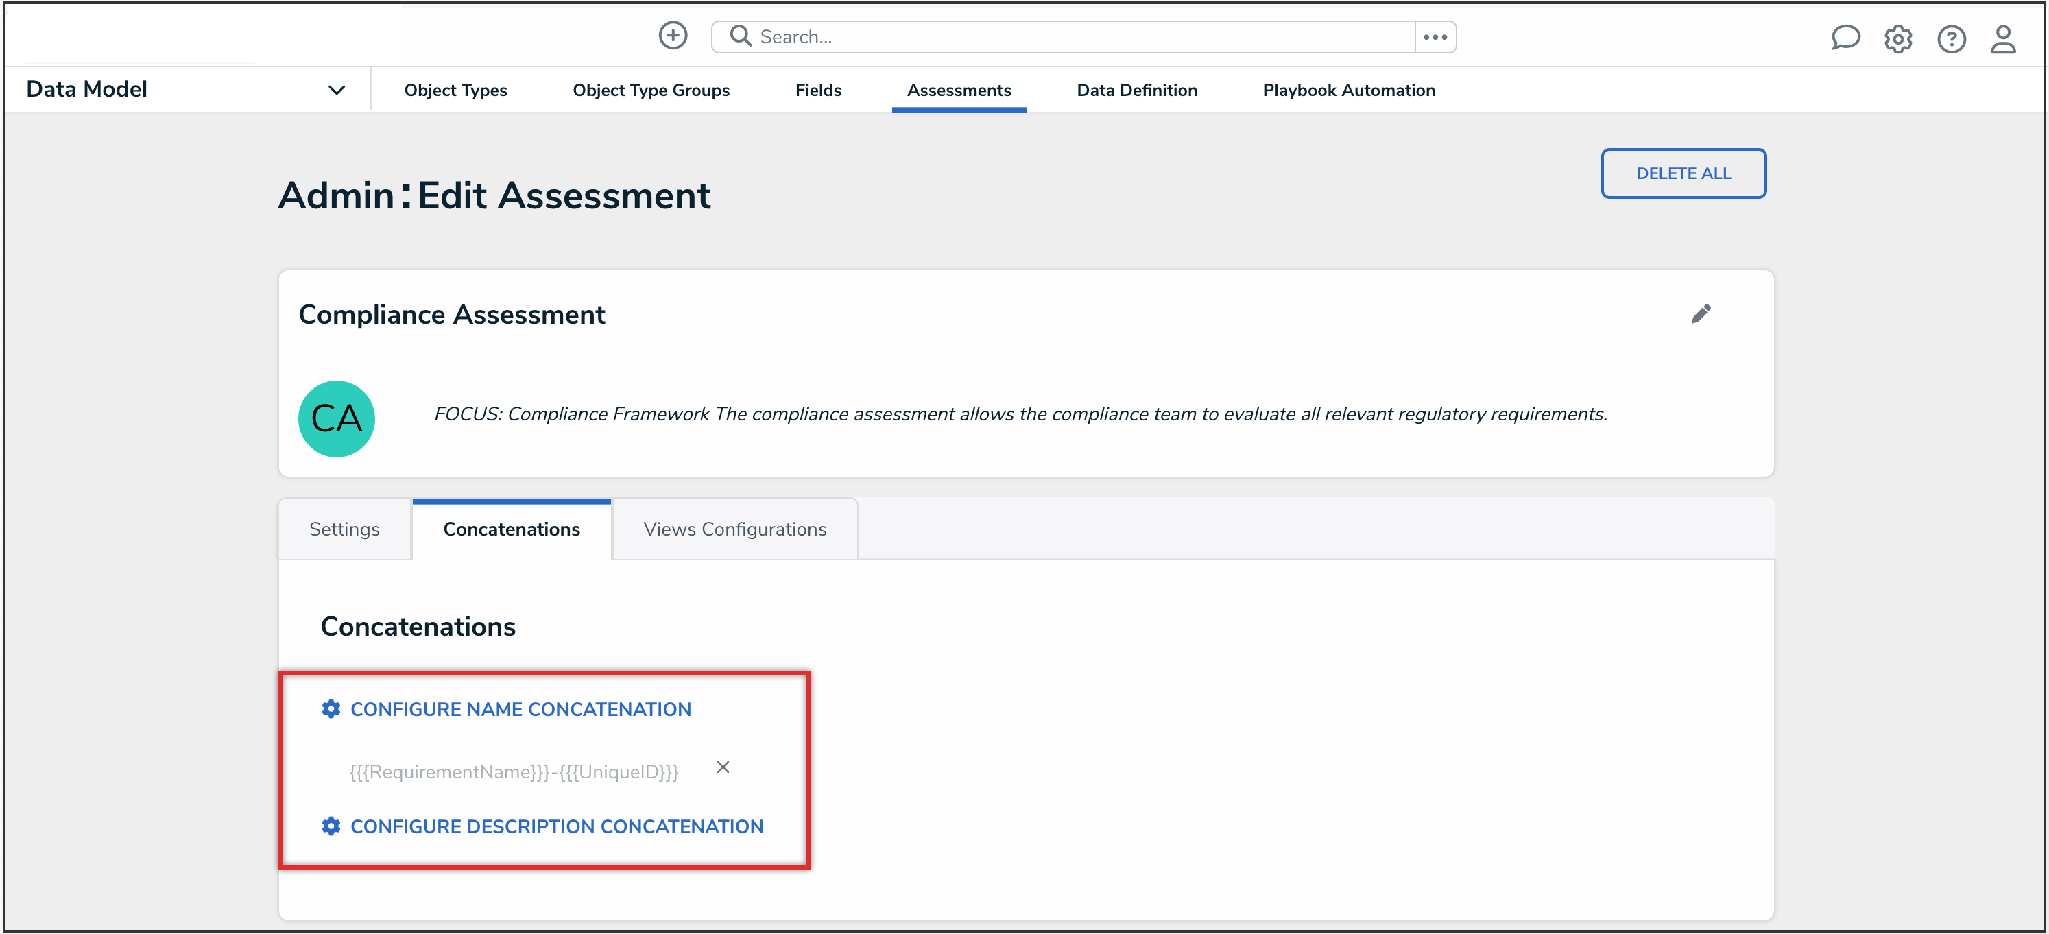Switch to the Settings tab
This screenshot has height=934, width=2049.
[344, 529]
